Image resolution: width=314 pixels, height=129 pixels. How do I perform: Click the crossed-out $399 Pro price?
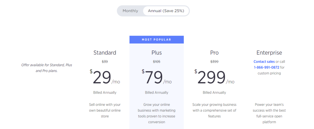214,62
